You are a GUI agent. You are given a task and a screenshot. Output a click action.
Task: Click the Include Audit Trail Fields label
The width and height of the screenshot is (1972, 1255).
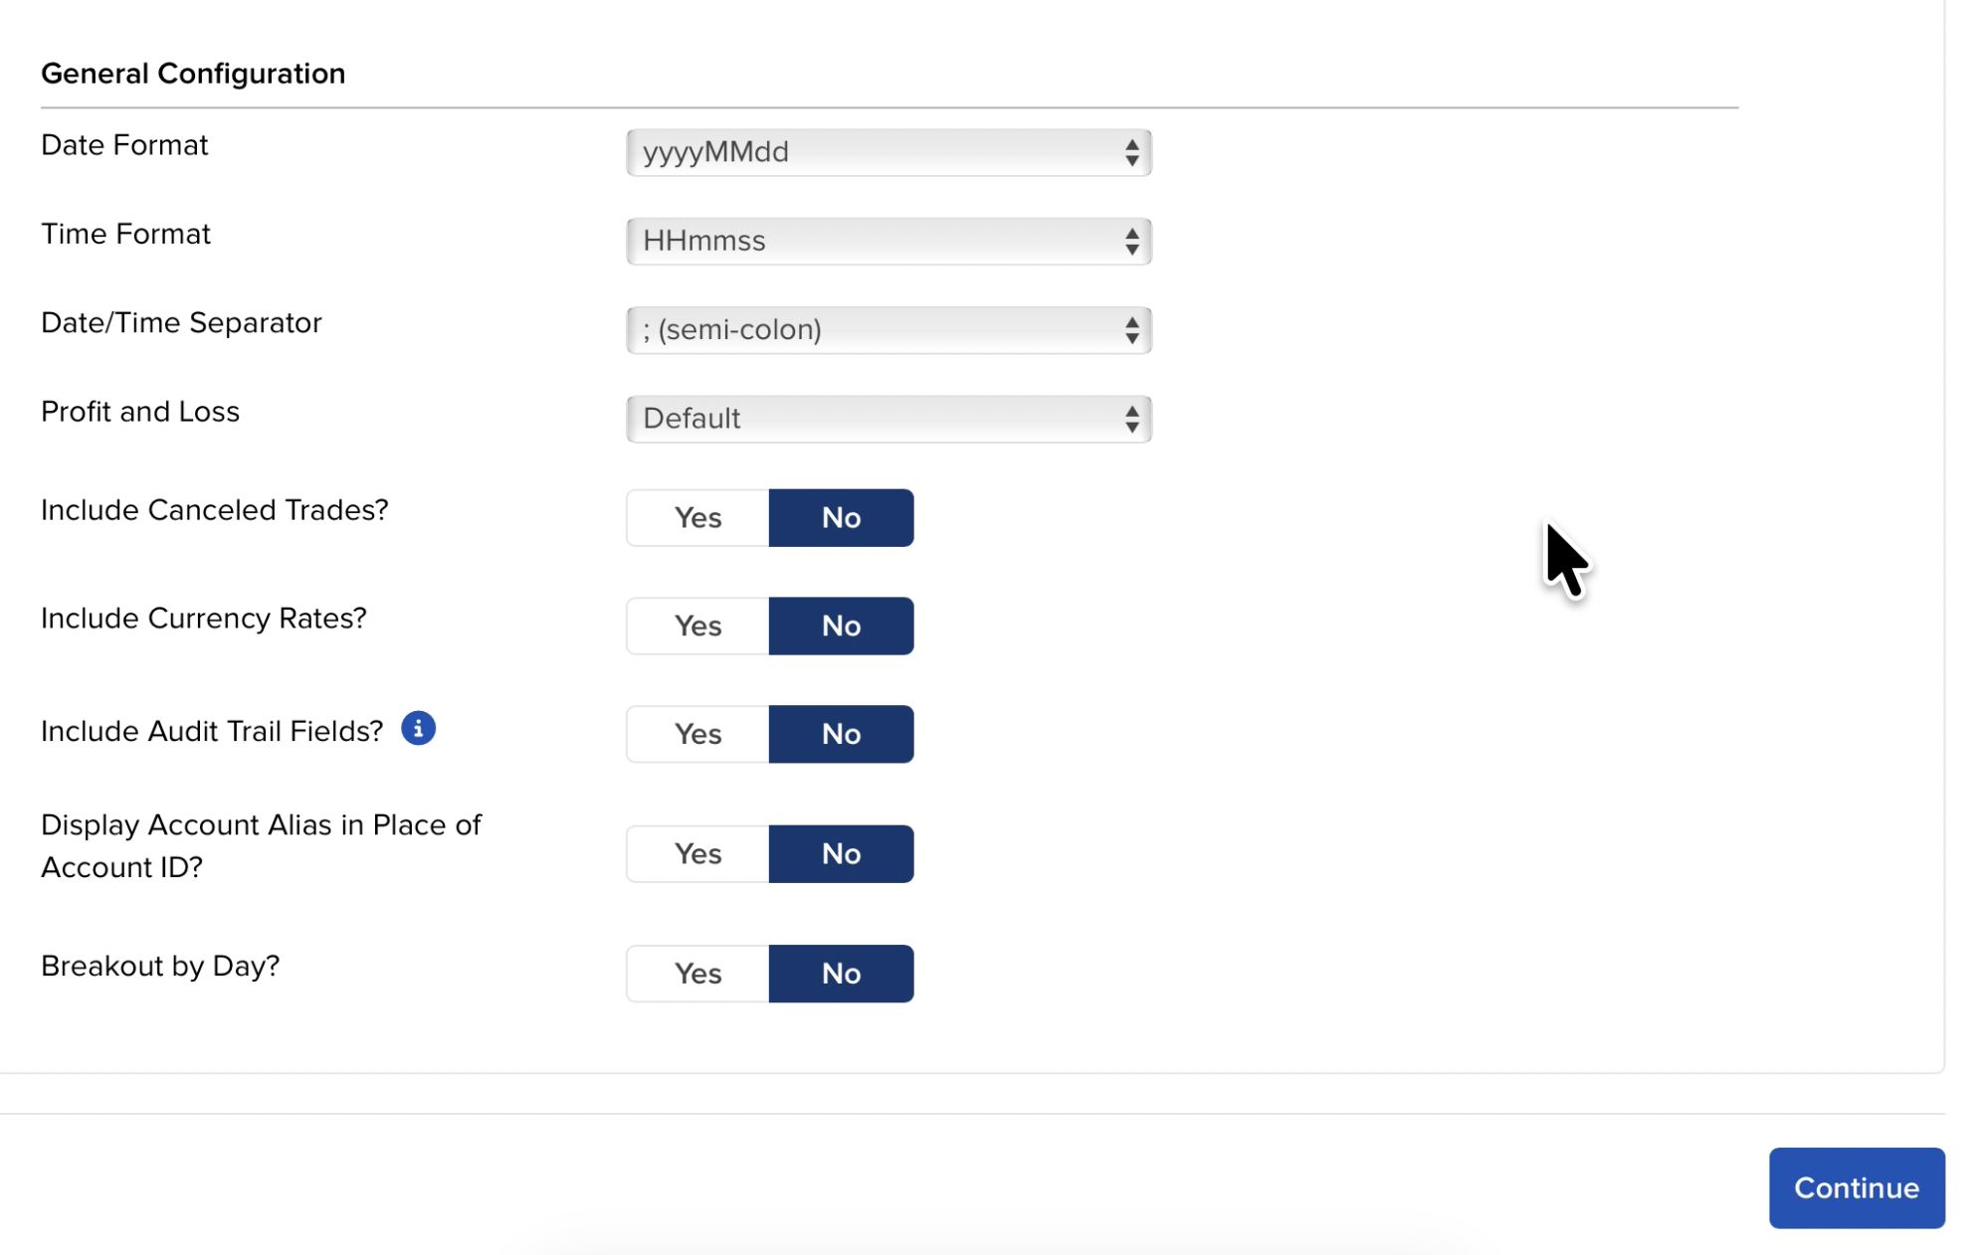click(212, 731)
